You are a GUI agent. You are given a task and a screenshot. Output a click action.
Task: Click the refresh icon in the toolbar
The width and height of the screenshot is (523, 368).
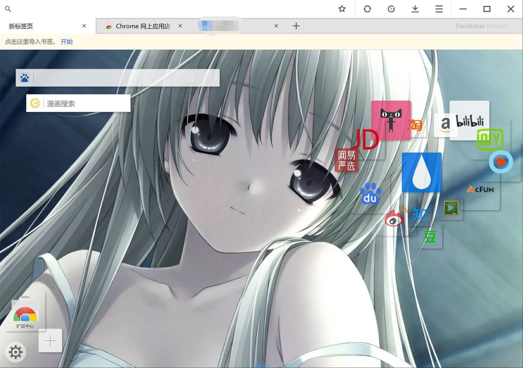pyautogui.click(x=367, y=9)
